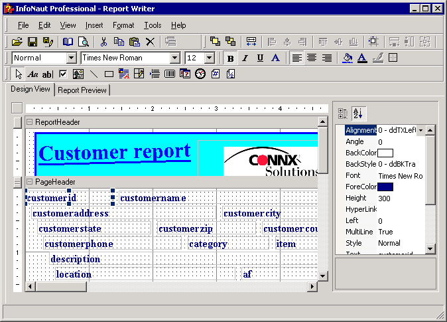The image size is (447, 322).
Task: Insert the page number '#' control
Action: coord(216,74)
